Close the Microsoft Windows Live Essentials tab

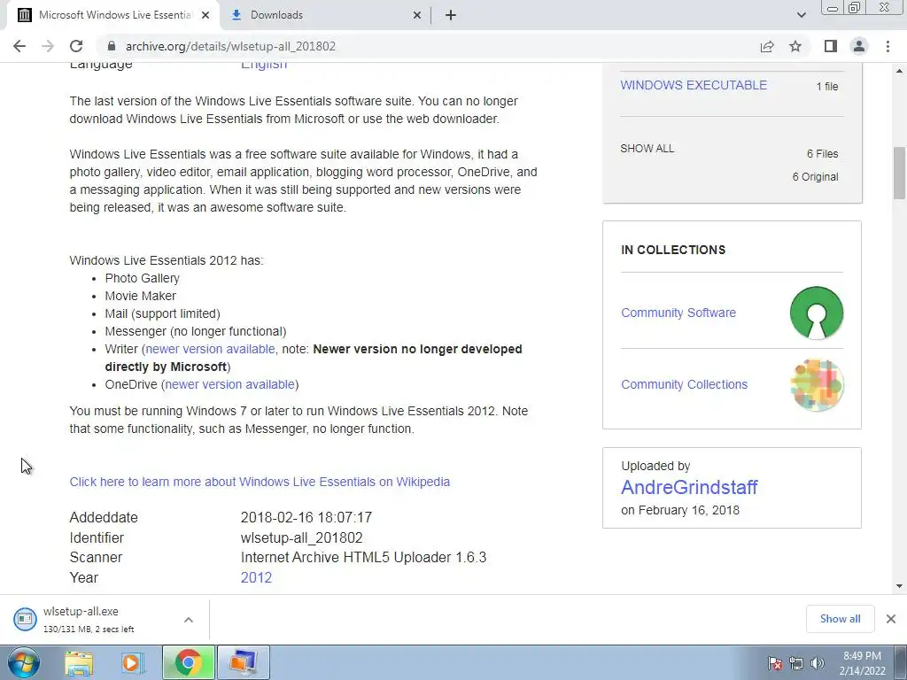(205, 16)
